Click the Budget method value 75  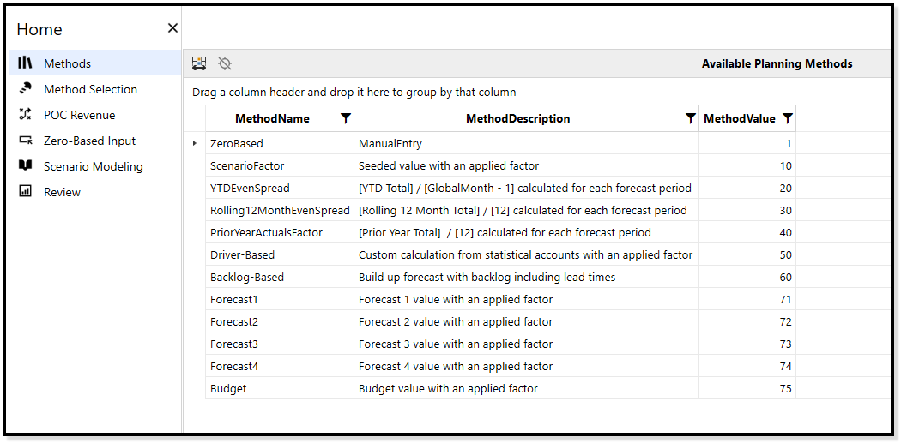(x=785, y=388)
